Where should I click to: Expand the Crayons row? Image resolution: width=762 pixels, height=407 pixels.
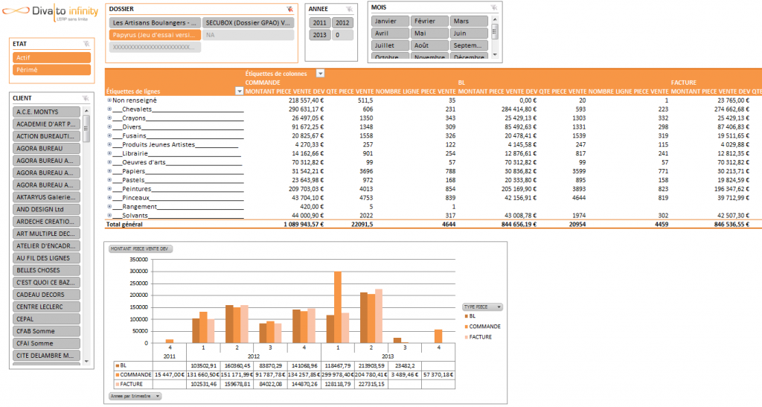coord(109,118)
